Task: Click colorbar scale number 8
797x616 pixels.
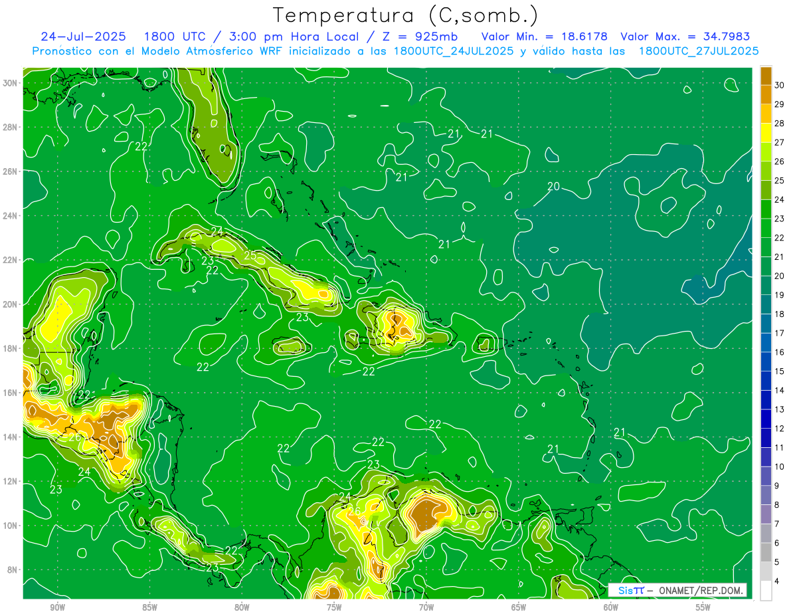Action: (777, 505)
